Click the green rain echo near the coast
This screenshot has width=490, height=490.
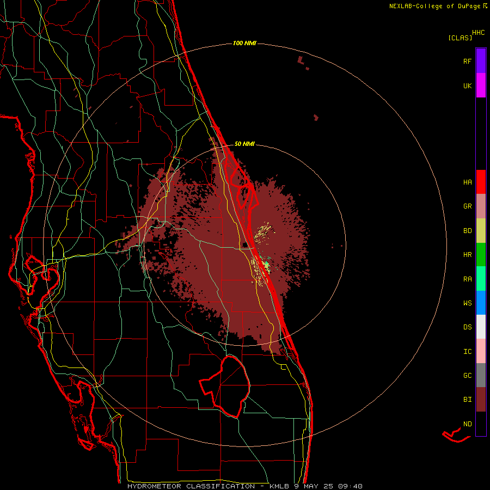coord(266,265)
